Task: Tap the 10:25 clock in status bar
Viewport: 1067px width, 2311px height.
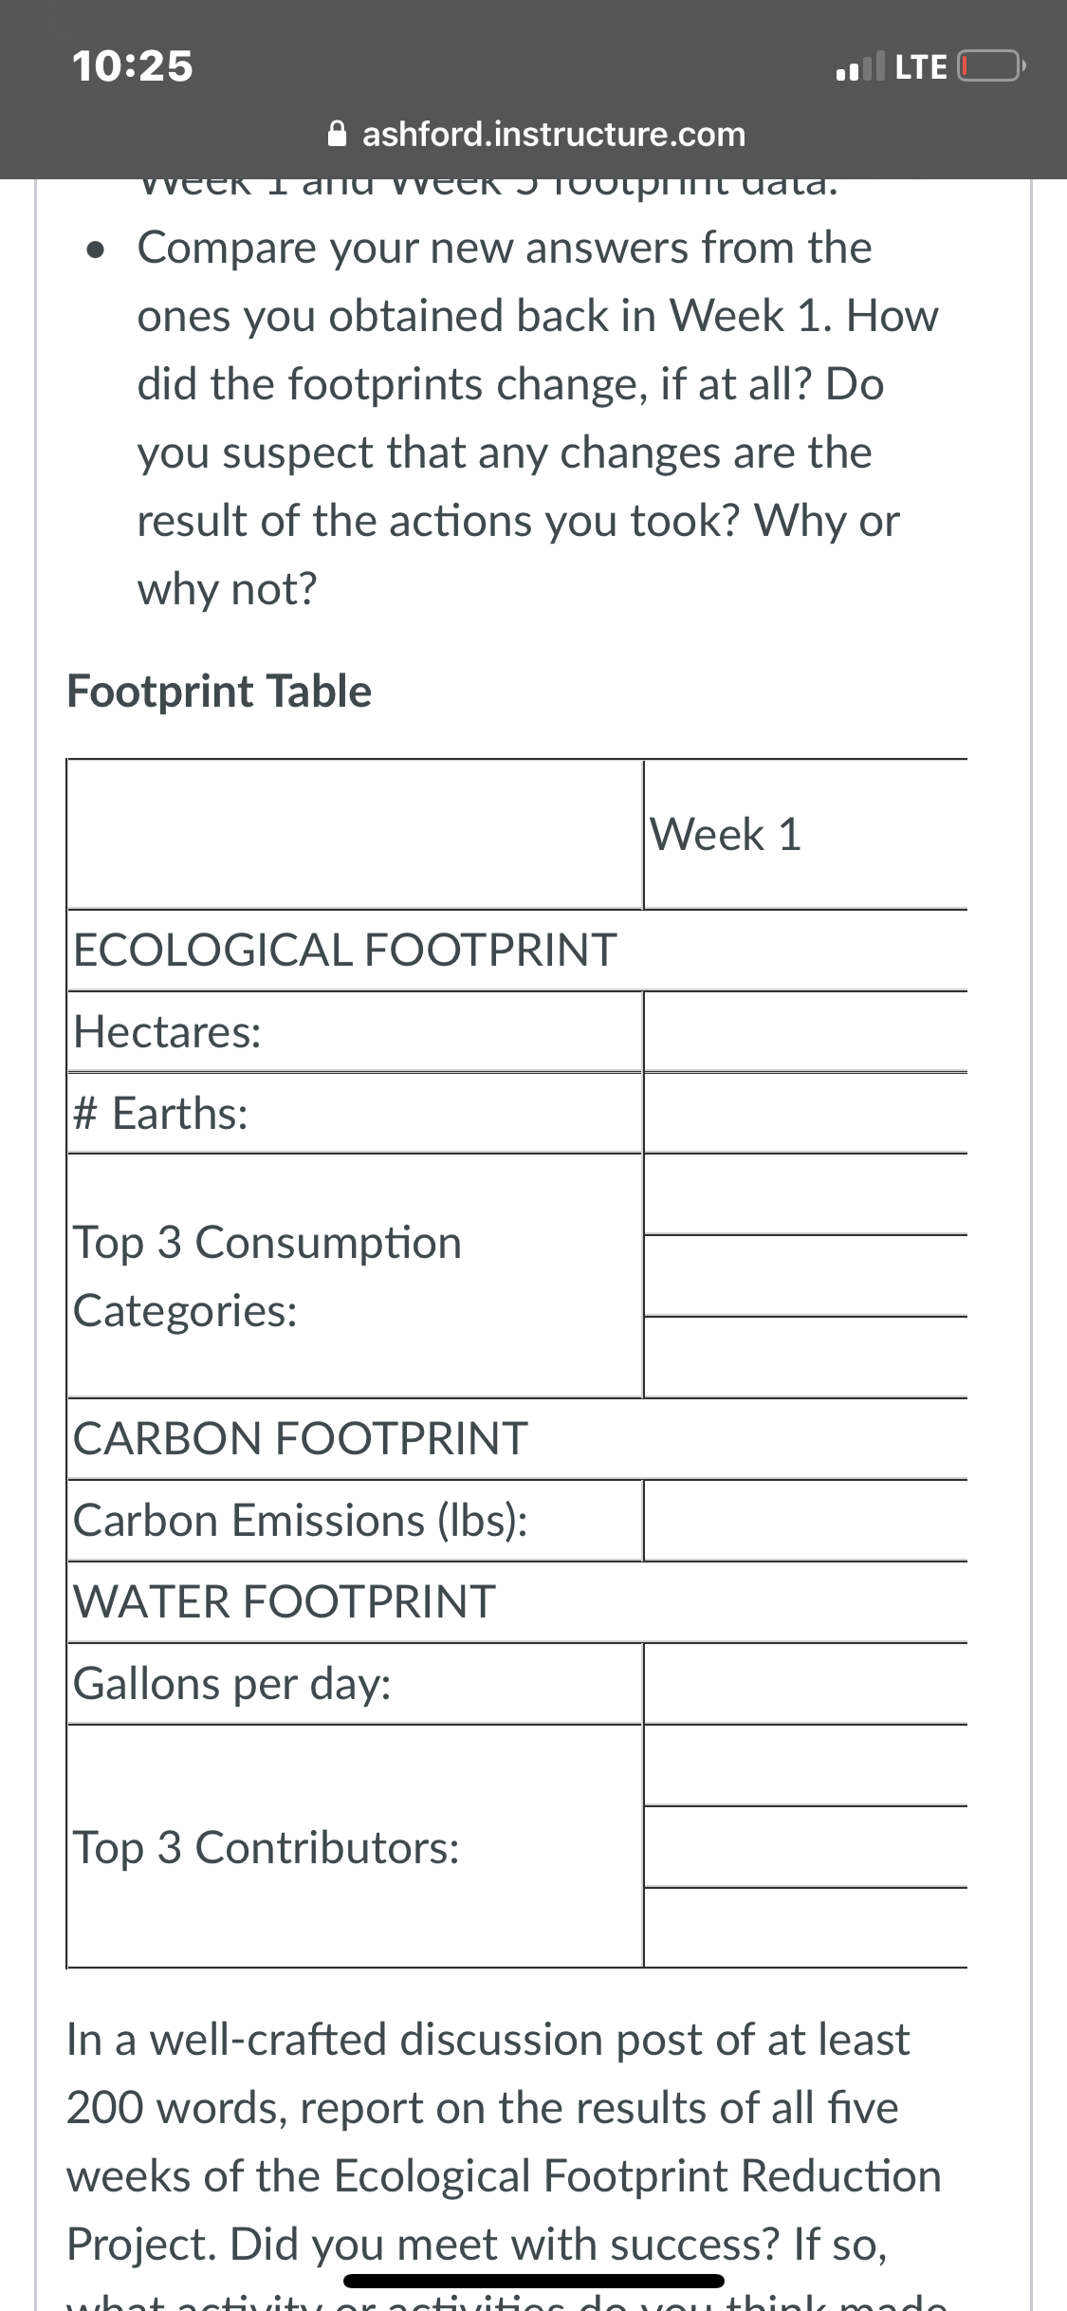Action: coord(133,66)
